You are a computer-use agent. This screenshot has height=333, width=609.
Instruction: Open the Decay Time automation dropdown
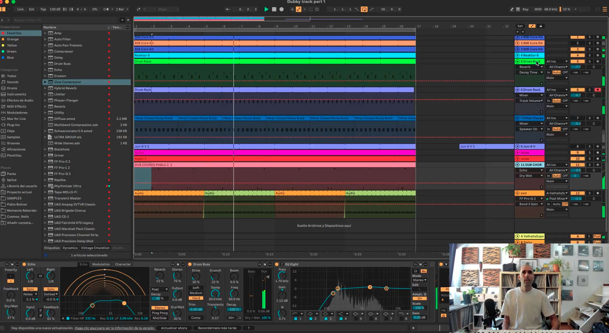pos(531,73)
